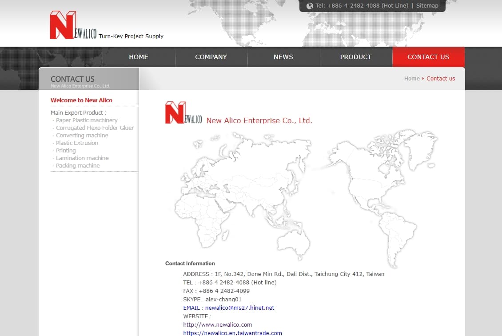Viewport: 502px width, 336px height.
Task: Click the Contact us breadcrumb
Action: coord(441,79)
